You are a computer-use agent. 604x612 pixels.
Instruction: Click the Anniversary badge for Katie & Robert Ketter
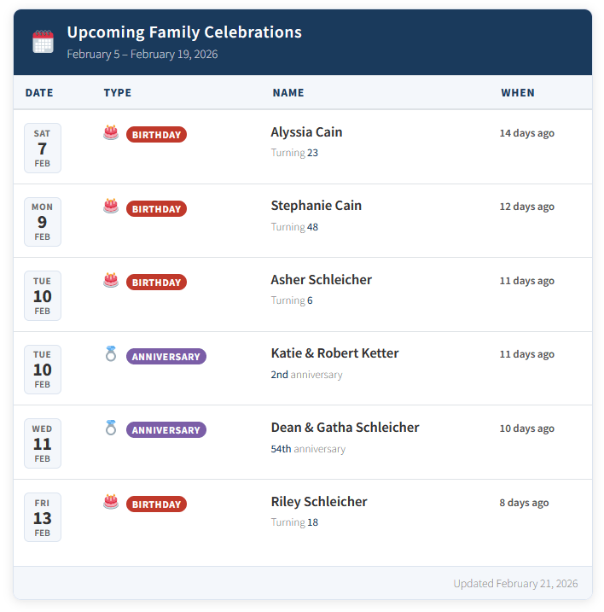166,357
